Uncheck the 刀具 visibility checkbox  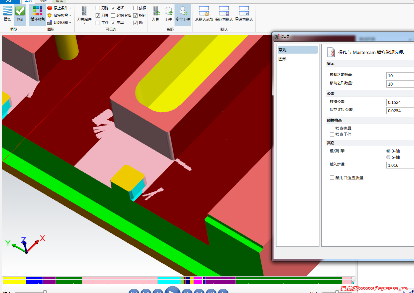tap(98, 15)
